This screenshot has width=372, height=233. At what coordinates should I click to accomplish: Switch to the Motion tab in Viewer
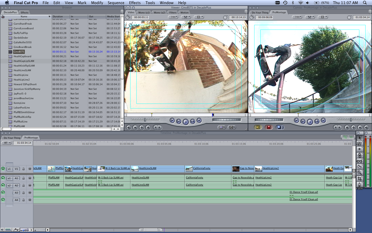[x=184, y=12]
